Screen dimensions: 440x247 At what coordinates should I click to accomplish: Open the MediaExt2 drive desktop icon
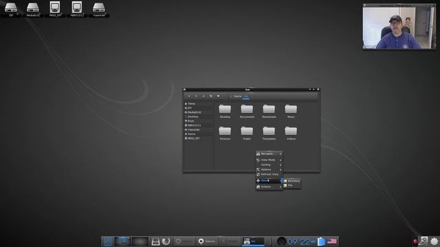[33, 8]
